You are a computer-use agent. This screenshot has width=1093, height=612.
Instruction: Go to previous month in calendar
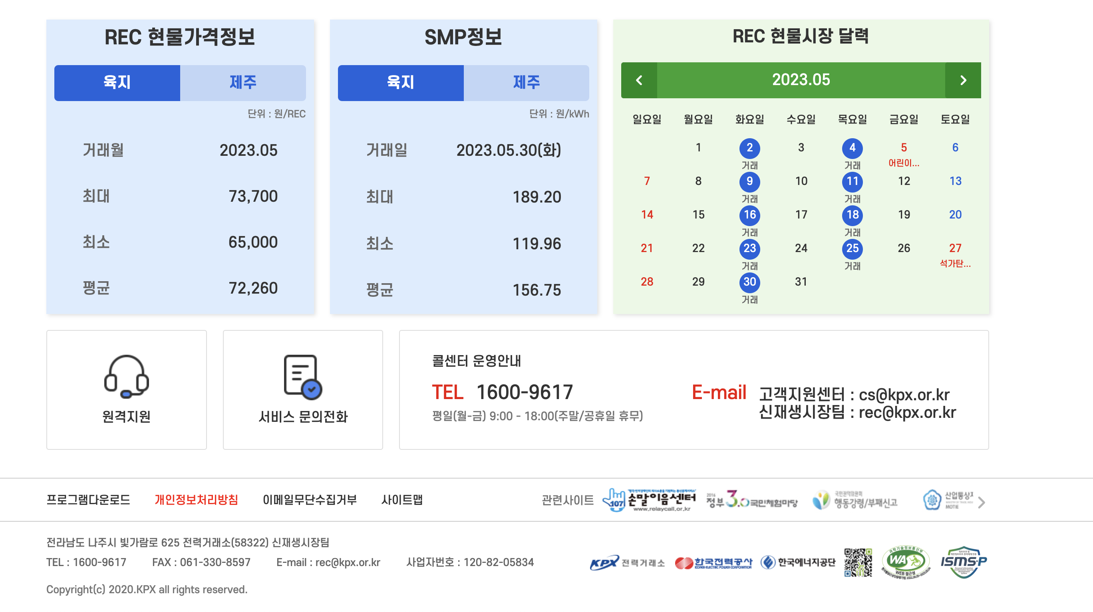point(639,80)
